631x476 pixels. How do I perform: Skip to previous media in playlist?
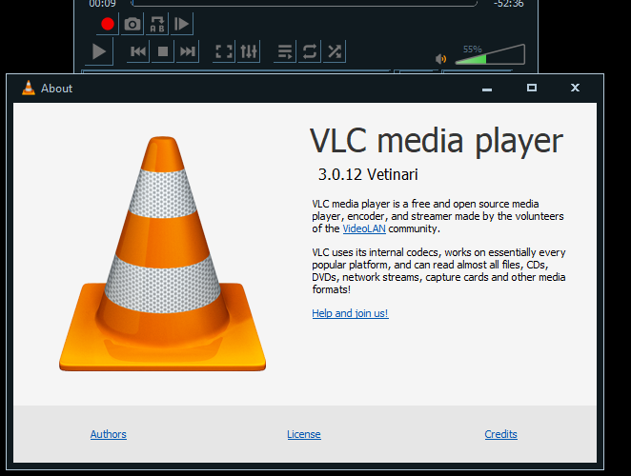tap(138, 51)
